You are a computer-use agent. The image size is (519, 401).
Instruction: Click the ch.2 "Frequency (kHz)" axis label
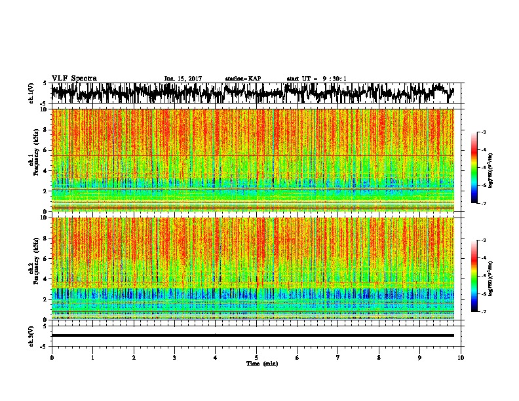pyautogui.click(x=36, y=261)
